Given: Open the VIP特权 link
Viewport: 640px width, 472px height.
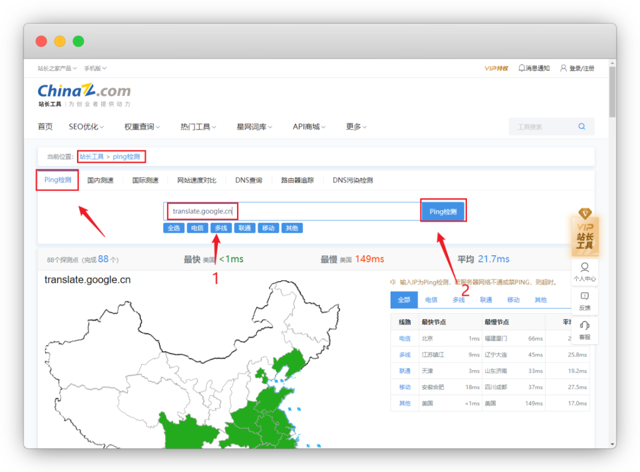Looking at the screenshot, I should pos(496,68).
